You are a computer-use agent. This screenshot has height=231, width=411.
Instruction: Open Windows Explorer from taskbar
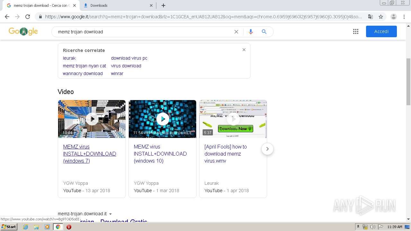click(36, 227)
